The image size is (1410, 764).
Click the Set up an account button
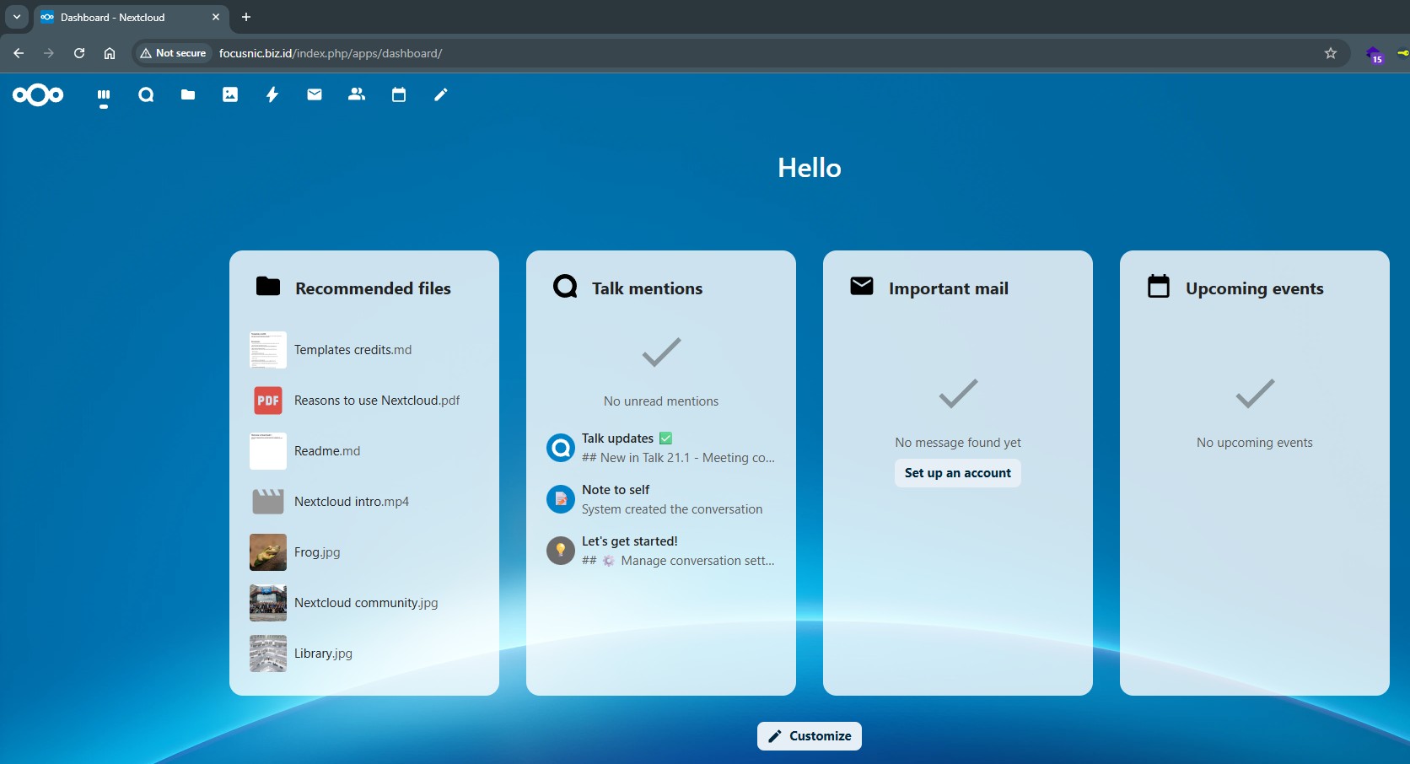[957, 473]
